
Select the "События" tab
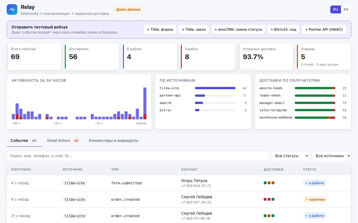click(24, 141)
